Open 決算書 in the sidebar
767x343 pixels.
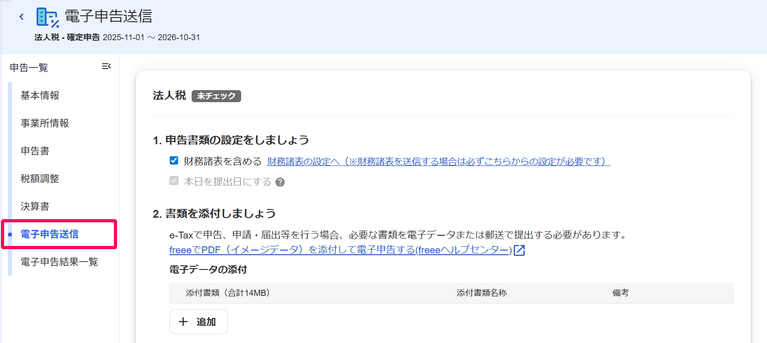[x=35, y=206]
